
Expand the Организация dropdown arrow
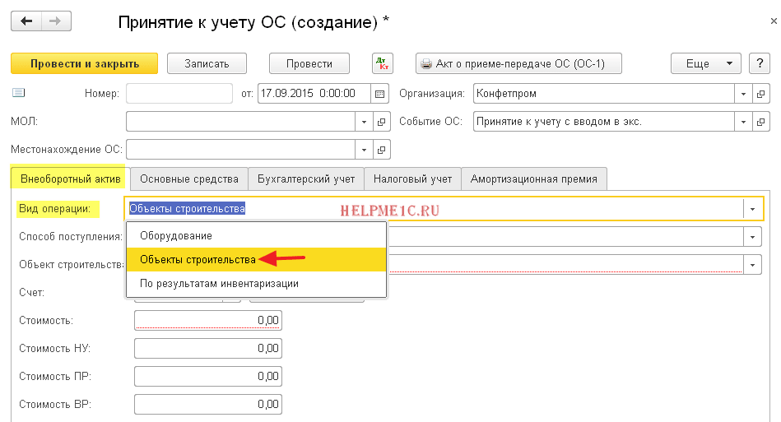[743, 94]
